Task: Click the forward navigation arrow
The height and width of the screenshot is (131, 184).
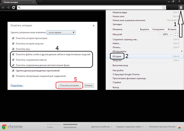Action: pos(8,7)
